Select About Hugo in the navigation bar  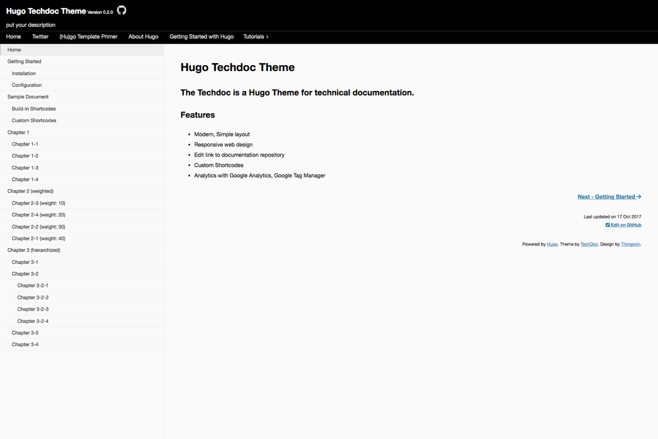click(x=143, y=36)
